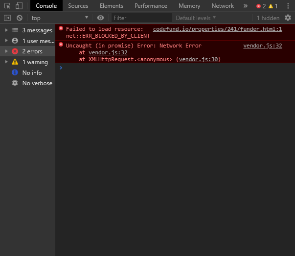
Task: Open the vendor.js:32 link in stack trace
Action: (108, 52)
